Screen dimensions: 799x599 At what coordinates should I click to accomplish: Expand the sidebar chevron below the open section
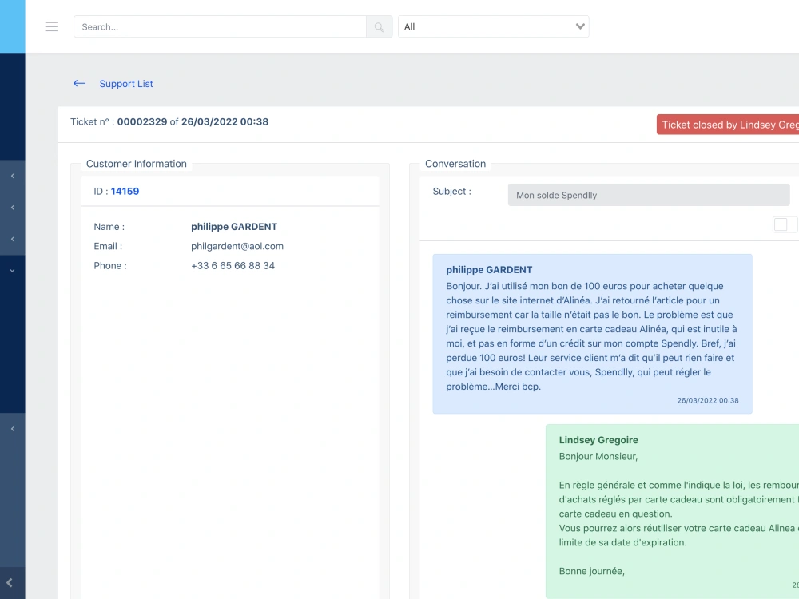(12, 429)
